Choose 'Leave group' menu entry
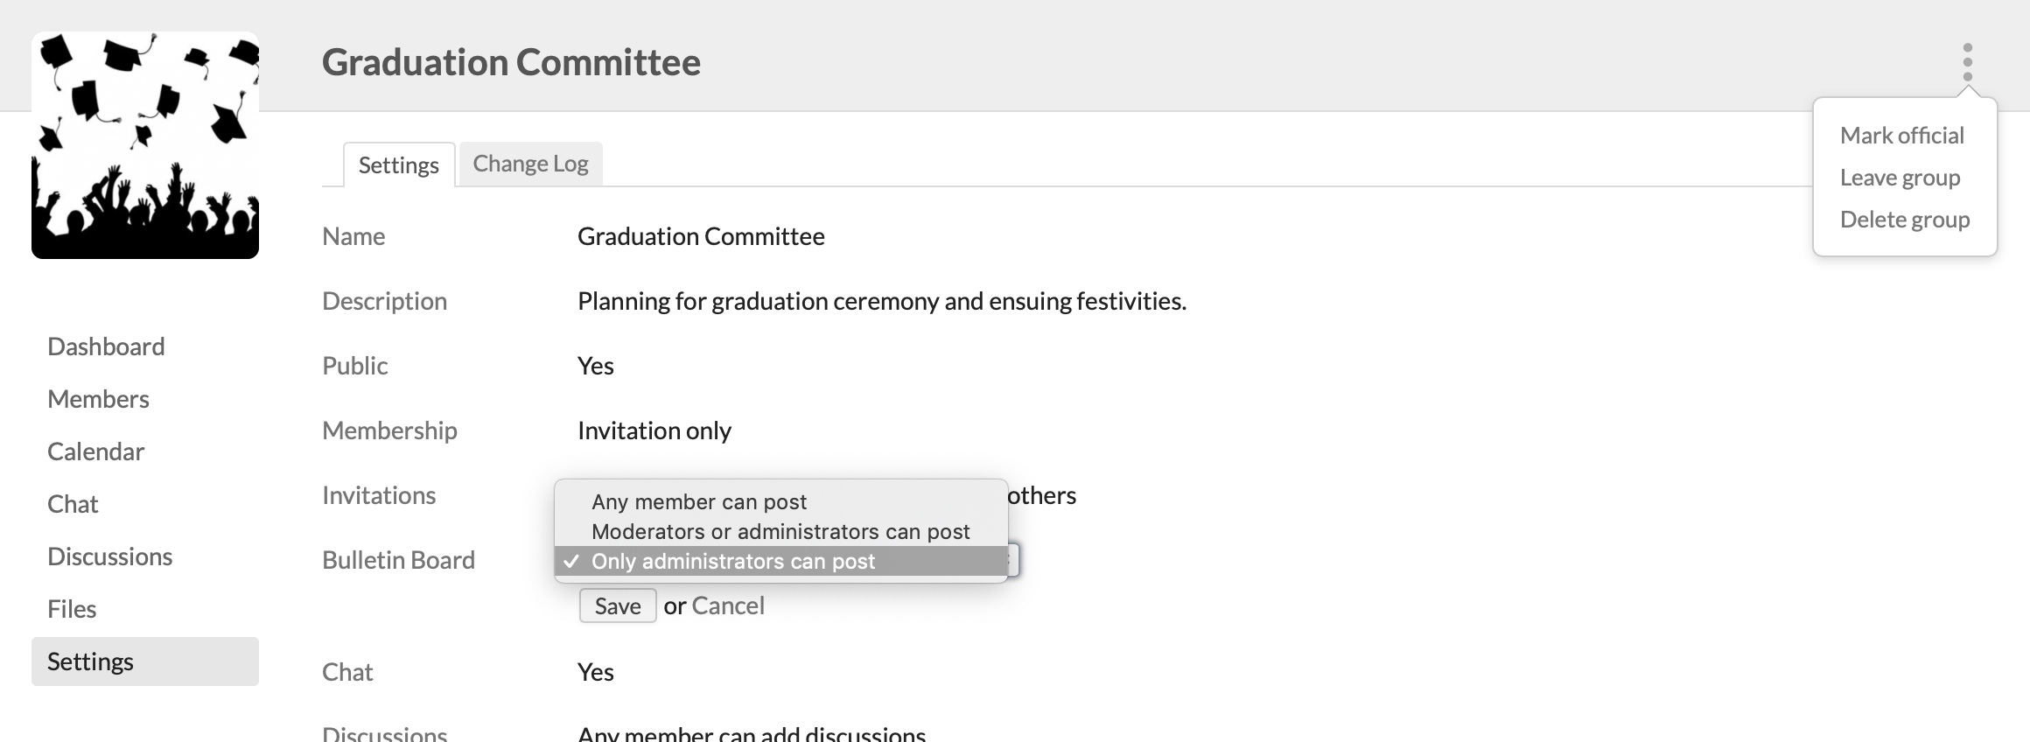Image resolution: width=2030 pixels, height=742 pixels. 1900,178
